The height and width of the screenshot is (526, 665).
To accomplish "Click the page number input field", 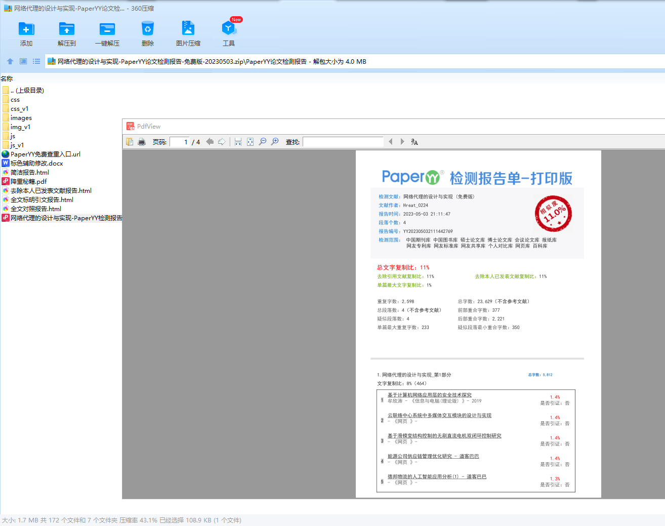I will [180, 142].
